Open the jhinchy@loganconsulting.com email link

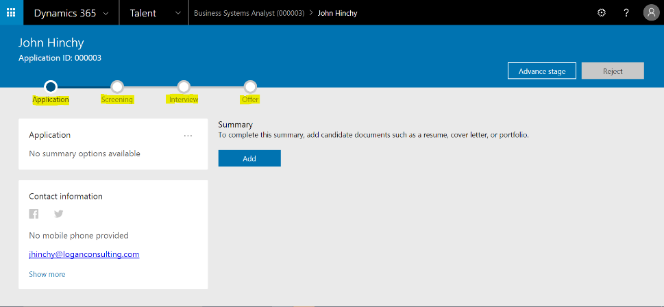coord(84,254)
